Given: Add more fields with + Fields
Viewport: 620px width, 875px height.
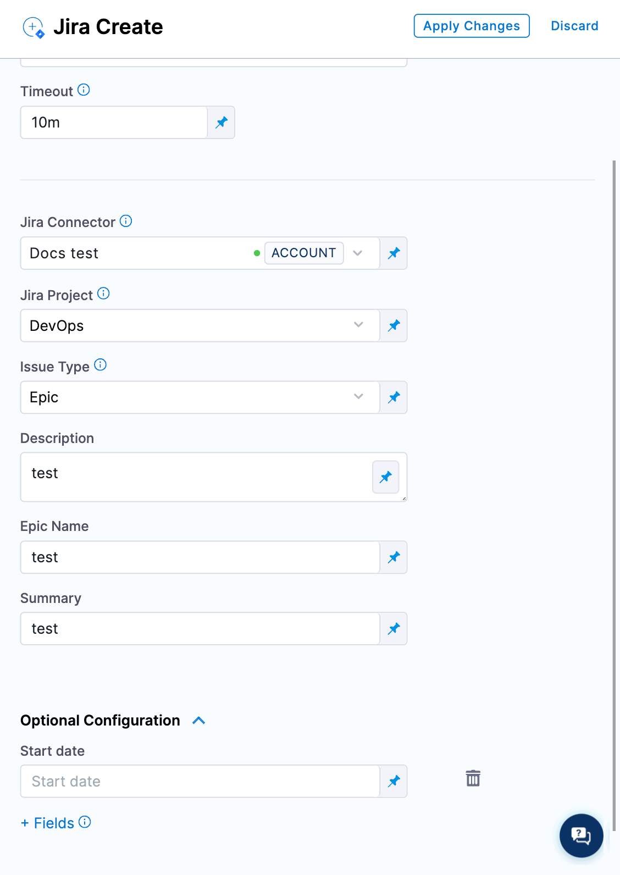Looking at the screenshot, I should [48, 823].
